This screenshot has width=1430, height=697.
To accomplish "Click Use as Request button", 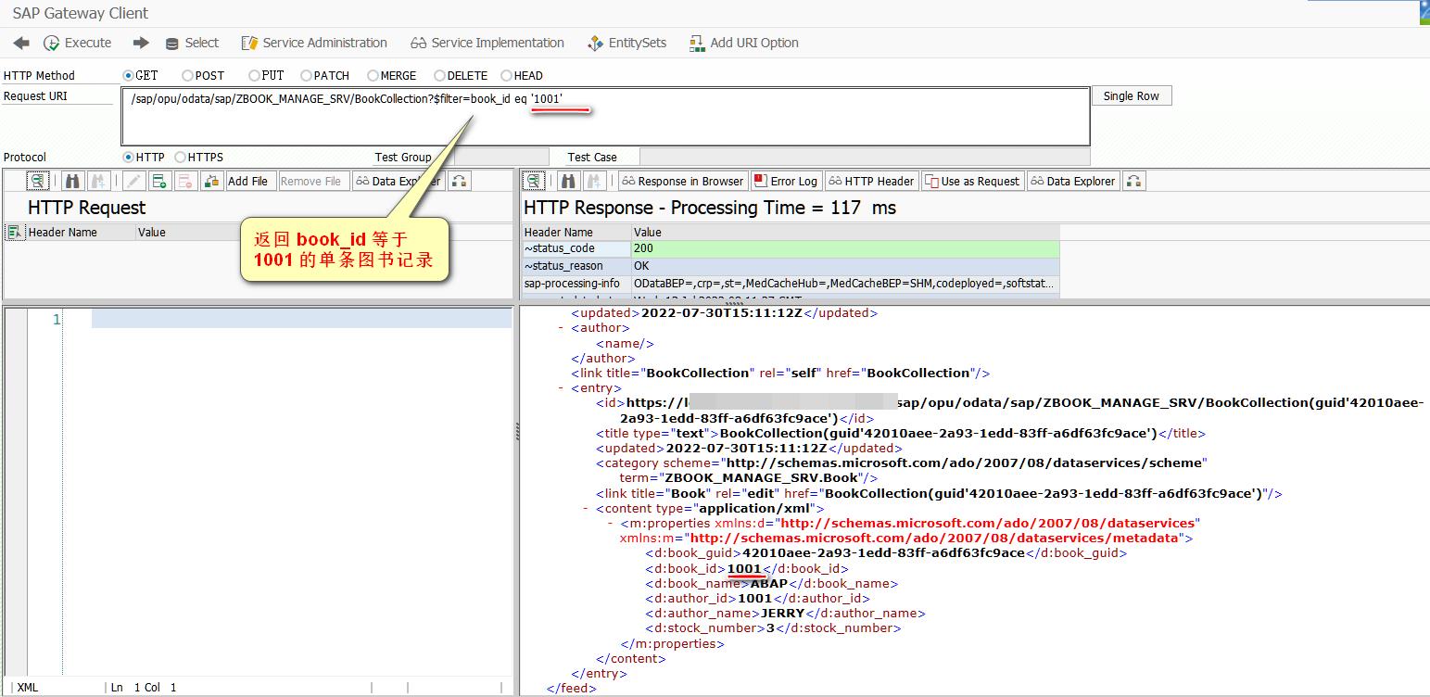I will coord(972,182).
